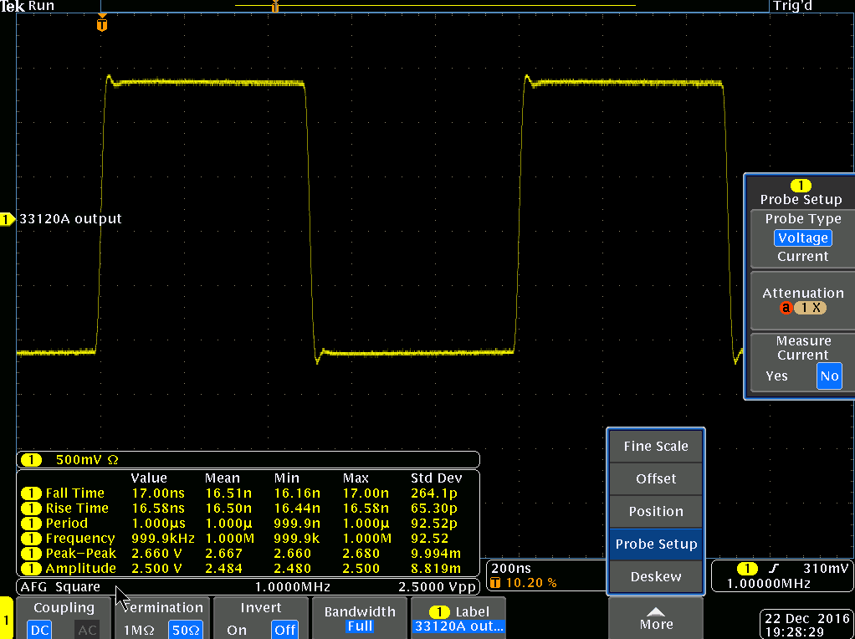Click the 22 Dec 2016 date readout
Viewport: 855px width, 639px height.
pos(807,618)
